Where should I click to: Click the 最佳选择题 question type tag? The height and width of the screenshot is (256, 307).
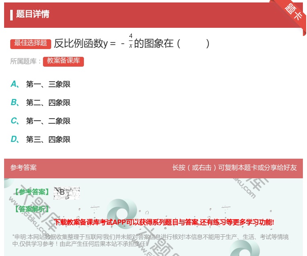(x=31, y=44)
